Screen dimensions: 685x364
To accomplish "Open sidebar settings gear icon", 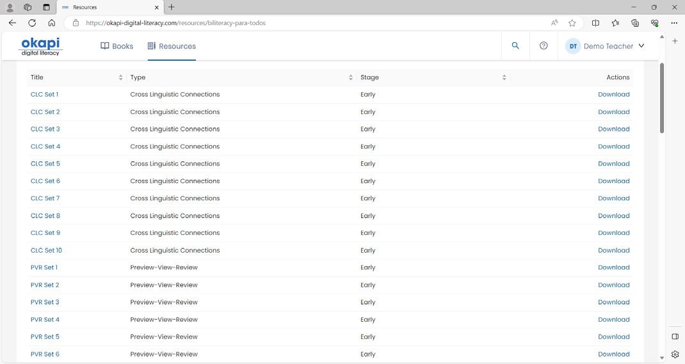I will click(x=675, y=354).
